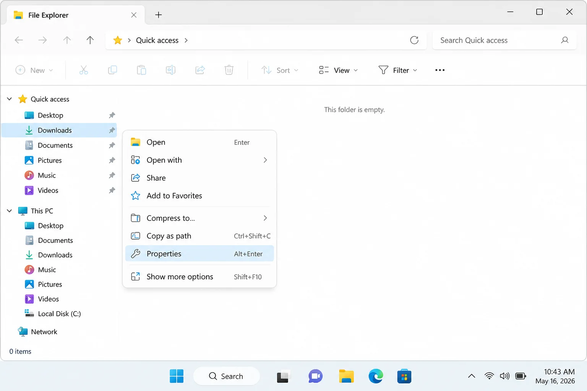Click the Cut scissors icon in toolbar
Screen dimensions: 587x391
(84, 70)
